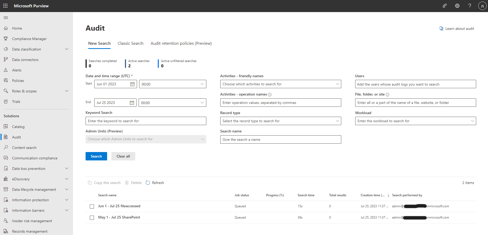Open the Workload dropdown
This screenshot has width=488, height=235.
point(416,121)
